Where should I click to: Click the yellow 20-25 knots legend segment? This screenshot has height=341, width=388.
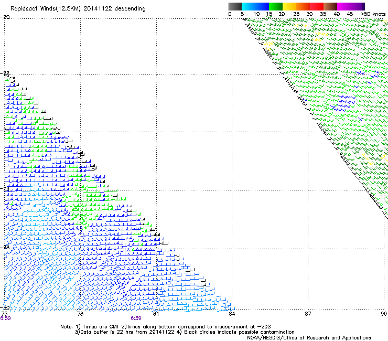tap(289, 6)
